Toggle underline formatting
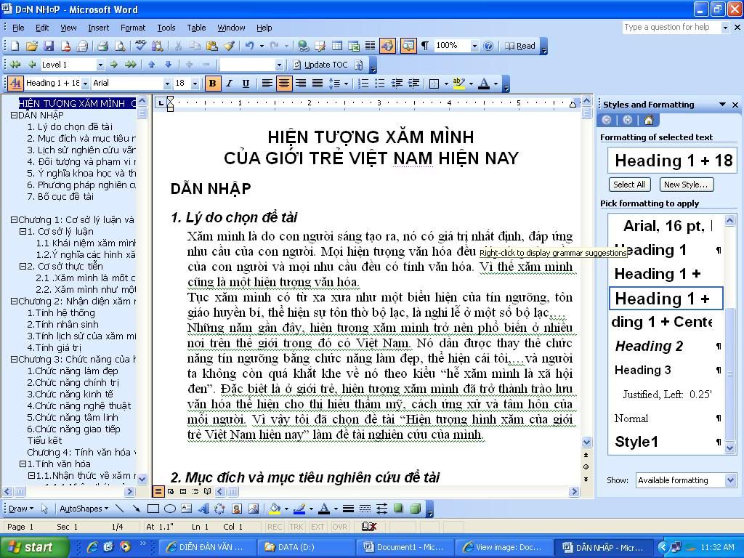744x558 pixels. 246,83
